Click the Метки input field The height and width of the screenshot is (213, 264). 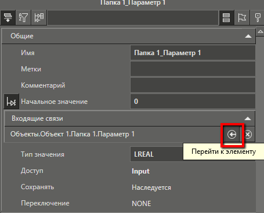click(x=193, y=69)
